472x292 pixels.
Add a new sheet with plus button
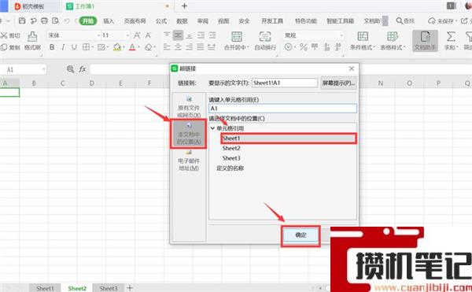(130, 288)
